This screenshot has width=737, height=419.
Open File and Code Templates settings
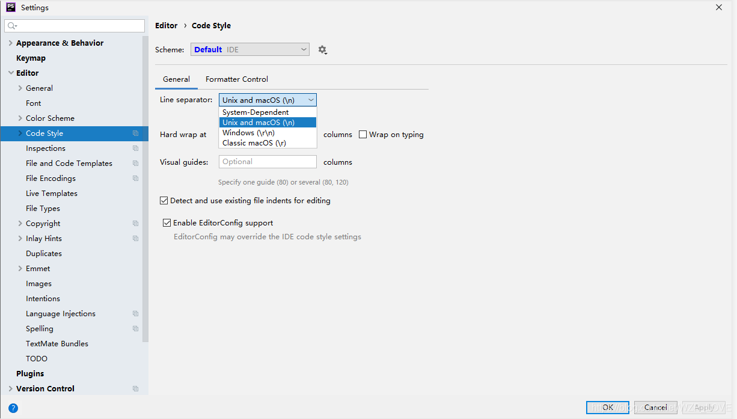point(69,164)
